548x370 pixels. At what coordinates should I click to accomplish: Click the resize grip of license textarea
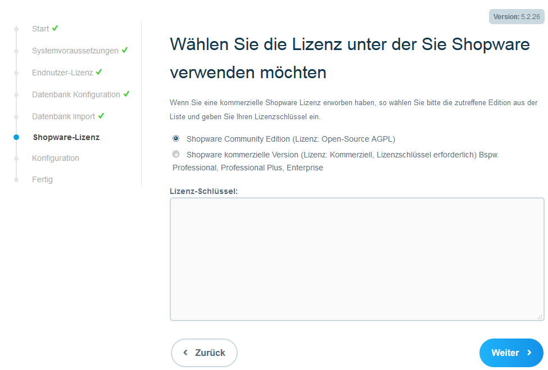[x=540, y=317]
